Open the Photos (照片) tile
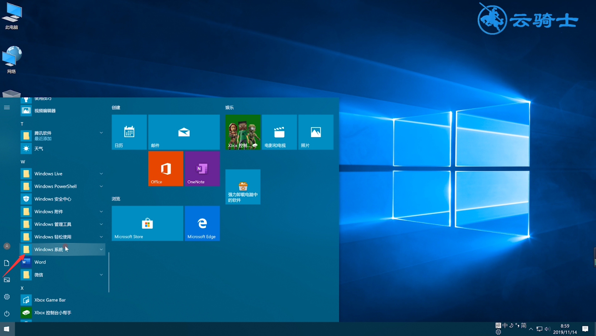 [x=316, y=132]
